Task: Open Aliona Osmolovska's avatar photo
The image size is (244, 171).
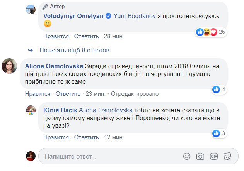Action: (10, 66)
